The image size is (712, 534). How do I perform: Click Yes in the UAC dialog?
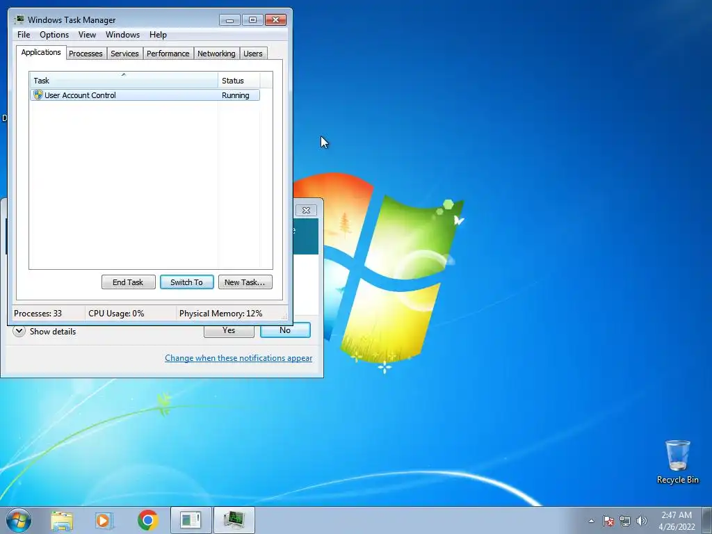tap(229, 331)
